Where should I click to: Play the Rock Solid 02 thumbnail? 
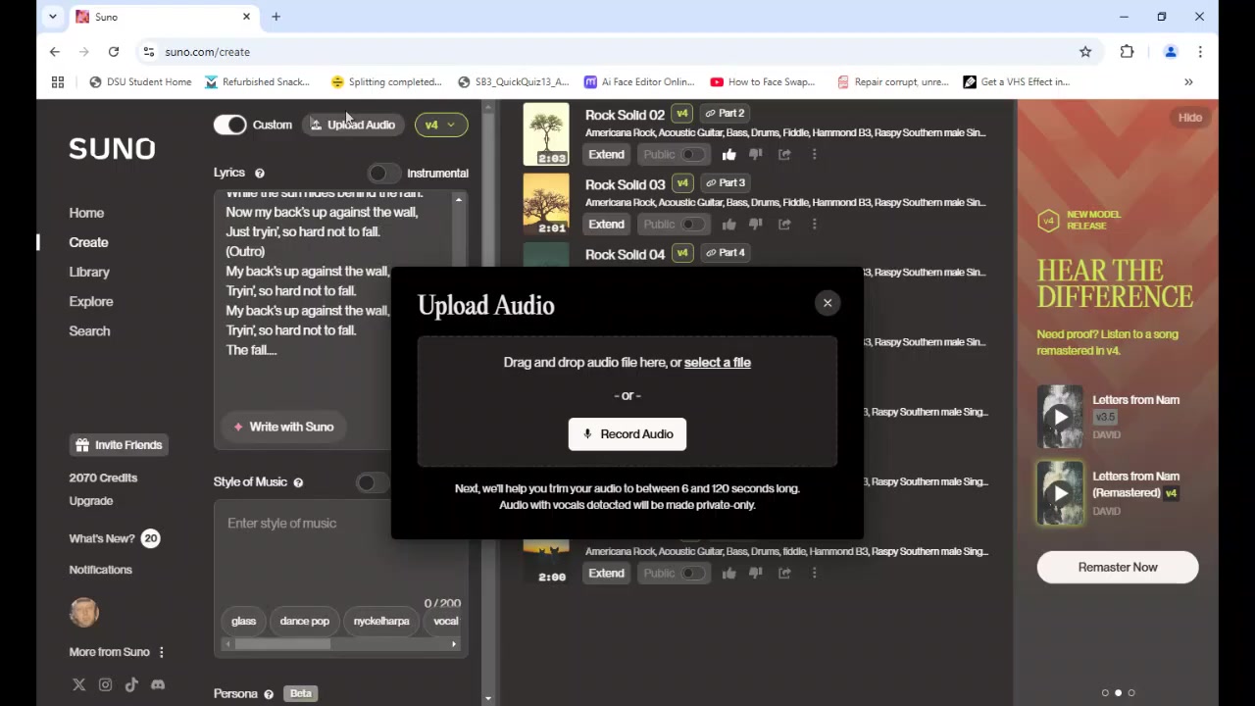pos(546,134)
